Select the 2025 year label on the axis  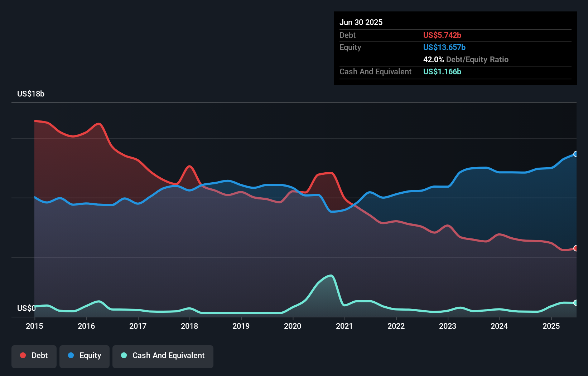(551, 326)
